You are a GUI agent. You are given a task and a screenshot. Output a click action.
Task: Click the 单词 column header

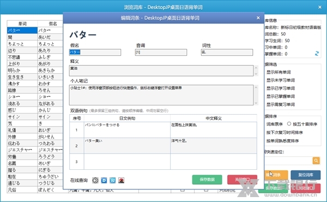point(22,23)
